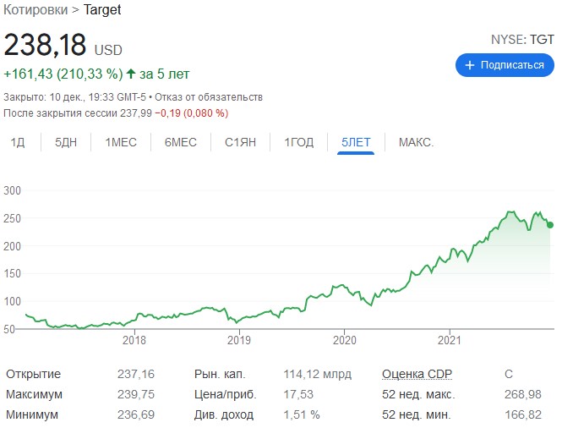Click the 250 y-axis label

click(x=12, y=218)
